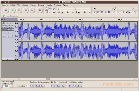The width and height of the screenshot is (139, 92).
Task: Click the scrollbar left arrow
Action: [19, 79]
